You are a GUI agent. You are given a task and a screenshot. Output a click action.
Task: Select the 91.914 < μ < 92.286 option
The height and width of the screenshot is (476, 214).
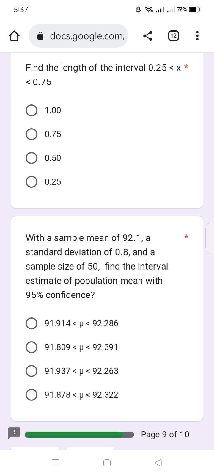(32, 323)
